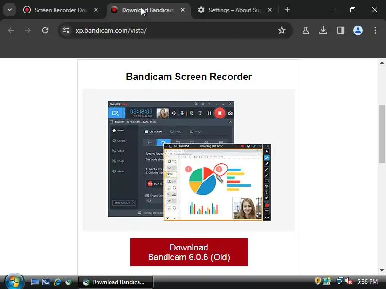Launch Internet Explorer from quick launch

pyautogui.click(x=57, y=282)
